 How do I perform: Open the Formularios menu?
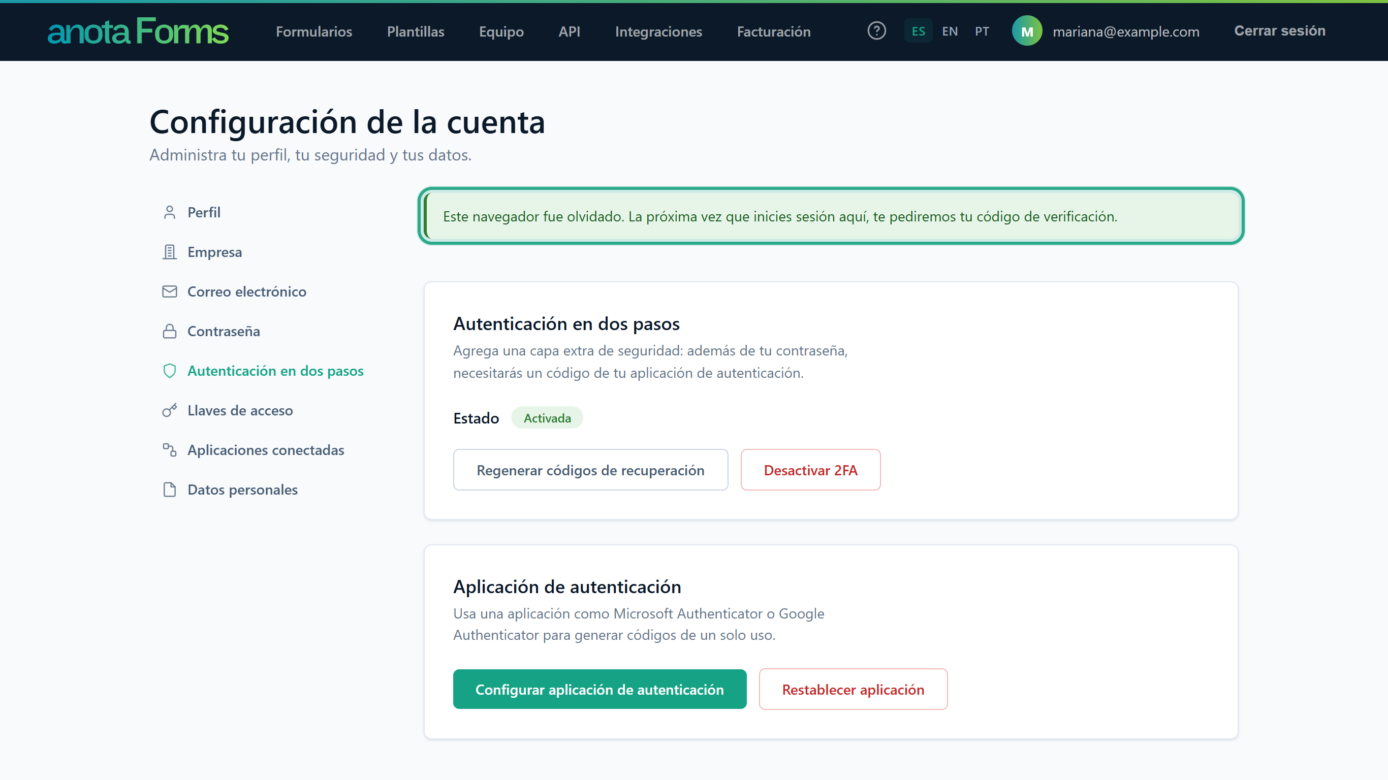[x=314, y=31]
